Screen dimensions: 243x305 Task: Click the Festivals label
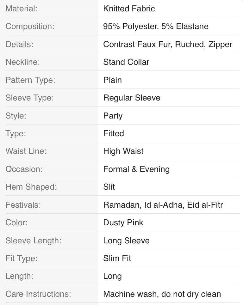click(x=23, y=205)
